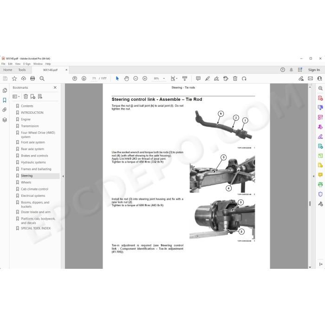
Task: Open the Wheels bookmark
Action: 26,182
